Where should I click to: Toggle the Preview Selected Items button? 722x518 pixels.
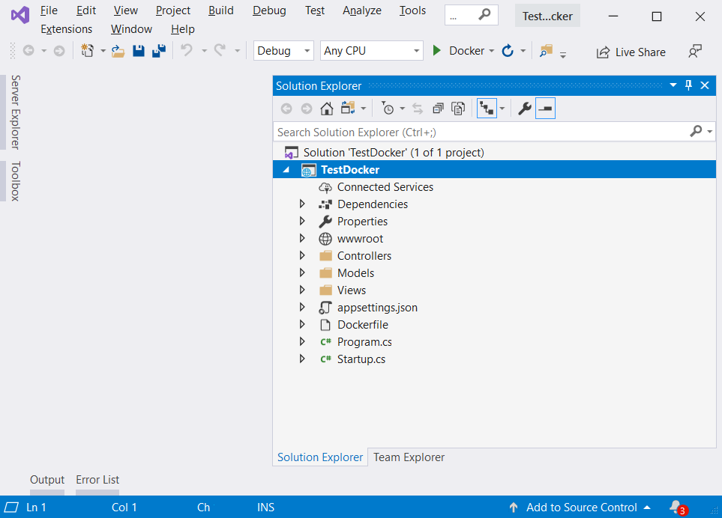[545, 108]
